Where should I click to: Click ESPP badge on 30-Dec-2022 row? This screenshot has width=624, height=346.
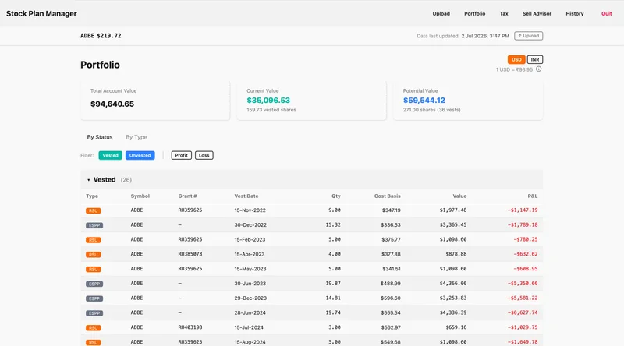[x=94, y=225]
